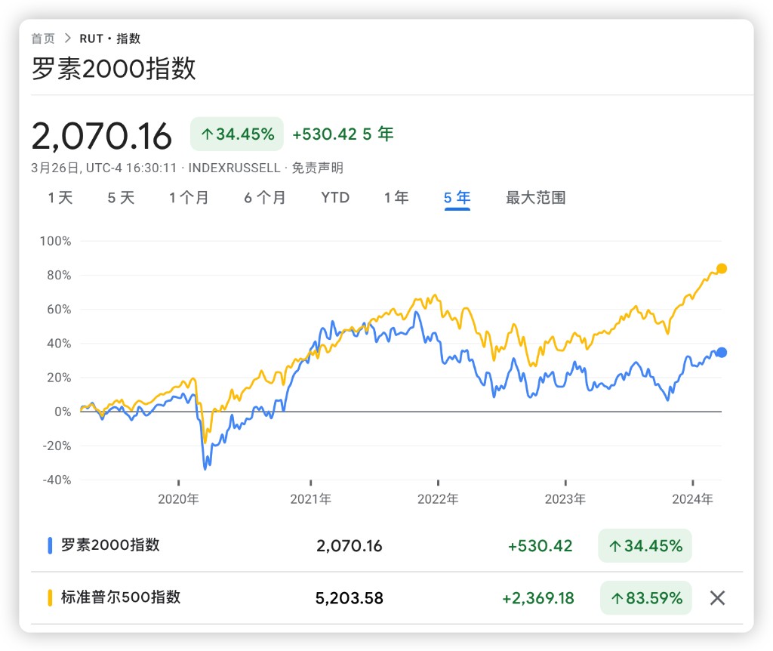Click the breadcrumb chevron arrow after 首页
This screenshot has height=651, width=773.
click(67, 39)
